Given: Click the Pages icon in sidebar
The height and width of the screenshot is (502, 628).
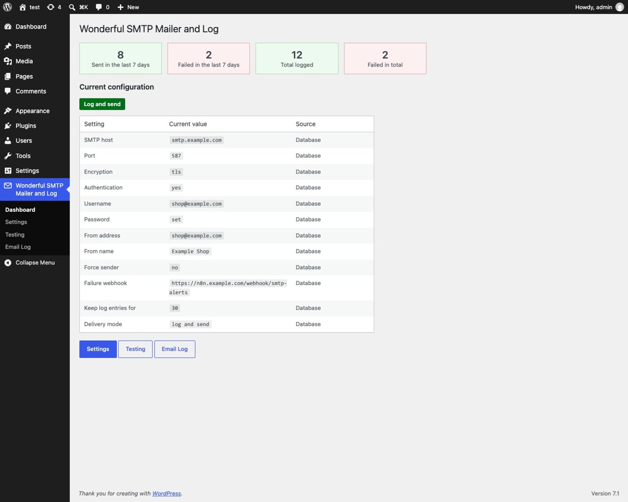Looking at the screenshot, I should click(8, 76).
